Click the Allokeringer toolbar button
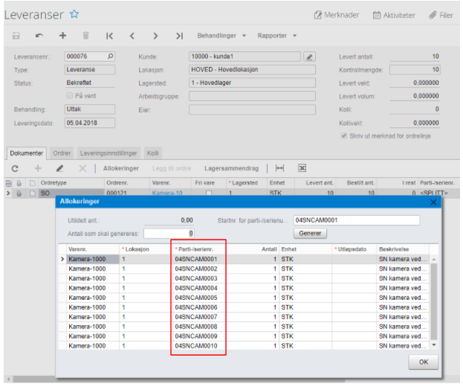 (x=121, y=168)
